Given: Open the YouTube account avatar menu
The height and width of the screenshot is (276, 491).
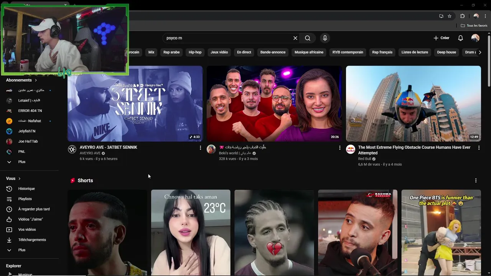Looking at the screenshot, I should click(475, 38).
